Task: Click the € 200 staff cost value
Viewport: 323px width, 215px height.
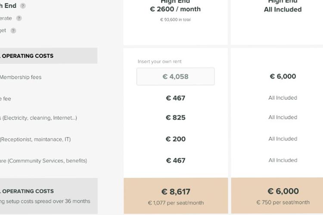Action: point(176,139)
